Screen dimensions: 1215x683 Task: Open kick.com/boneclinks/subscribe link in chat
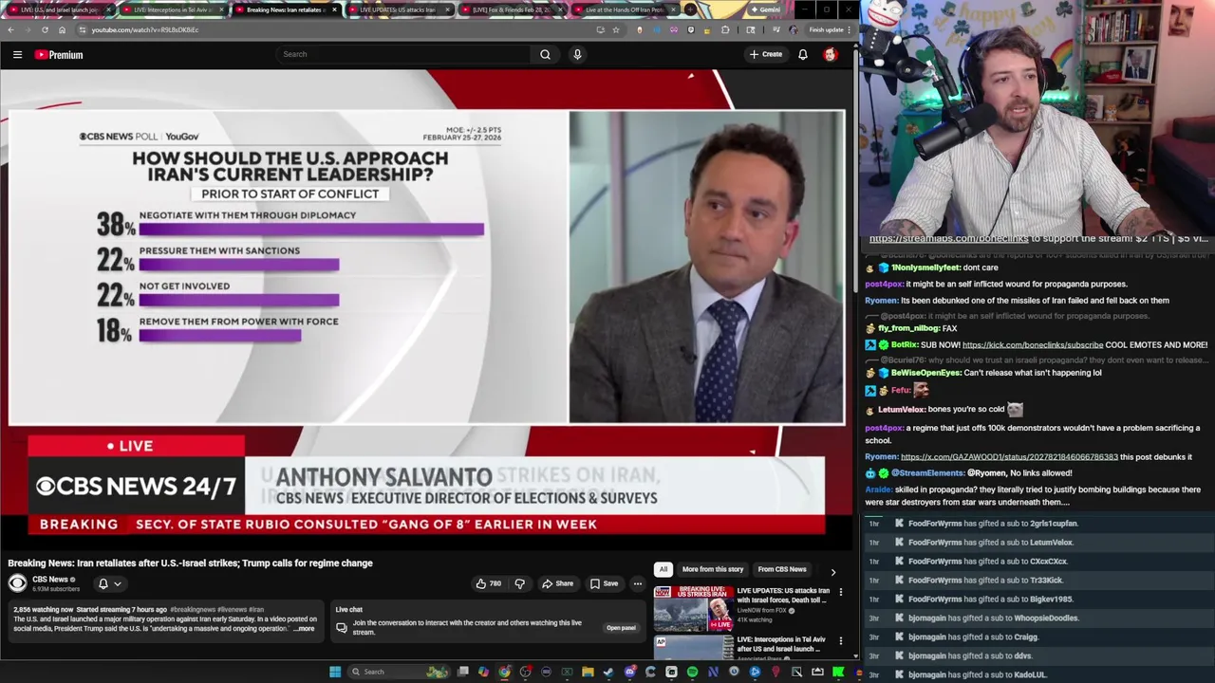coord(1033,345)
